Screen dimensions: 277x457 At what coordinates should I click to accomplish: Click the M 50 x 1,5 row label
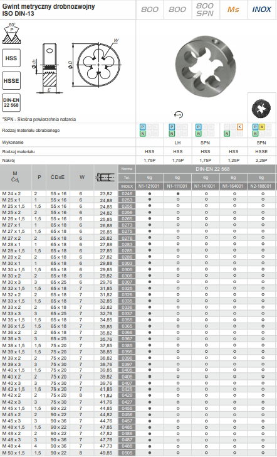[13, 453]
